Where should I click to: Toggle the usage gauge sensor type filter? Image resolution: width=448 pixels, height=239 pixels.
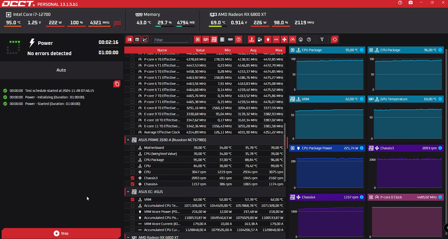point(301,39)
